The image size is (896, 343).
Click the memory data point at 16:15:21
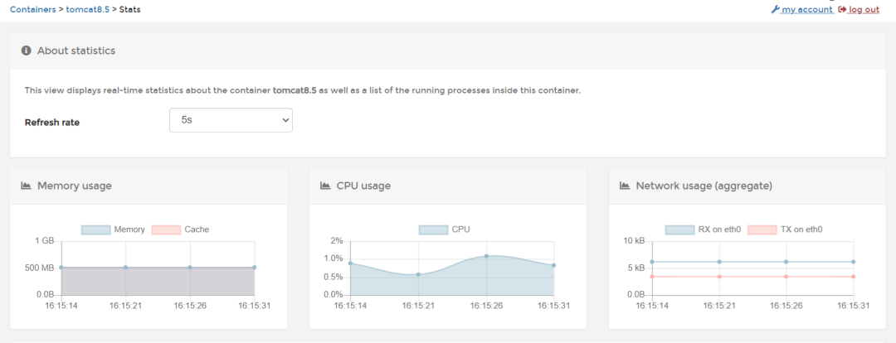coord(125,267)
